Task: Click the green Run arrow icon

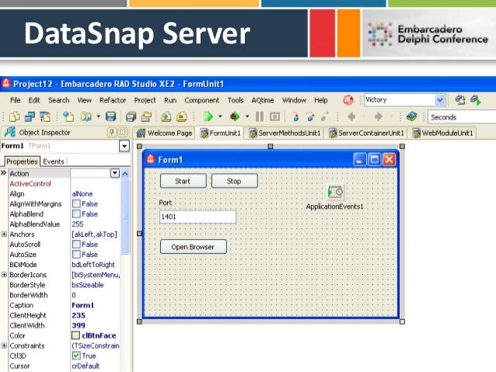Action: 208,117
